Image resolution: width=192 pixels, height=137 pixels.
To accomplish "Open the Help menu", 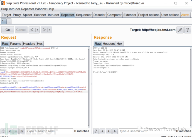I will click(51, 9).
